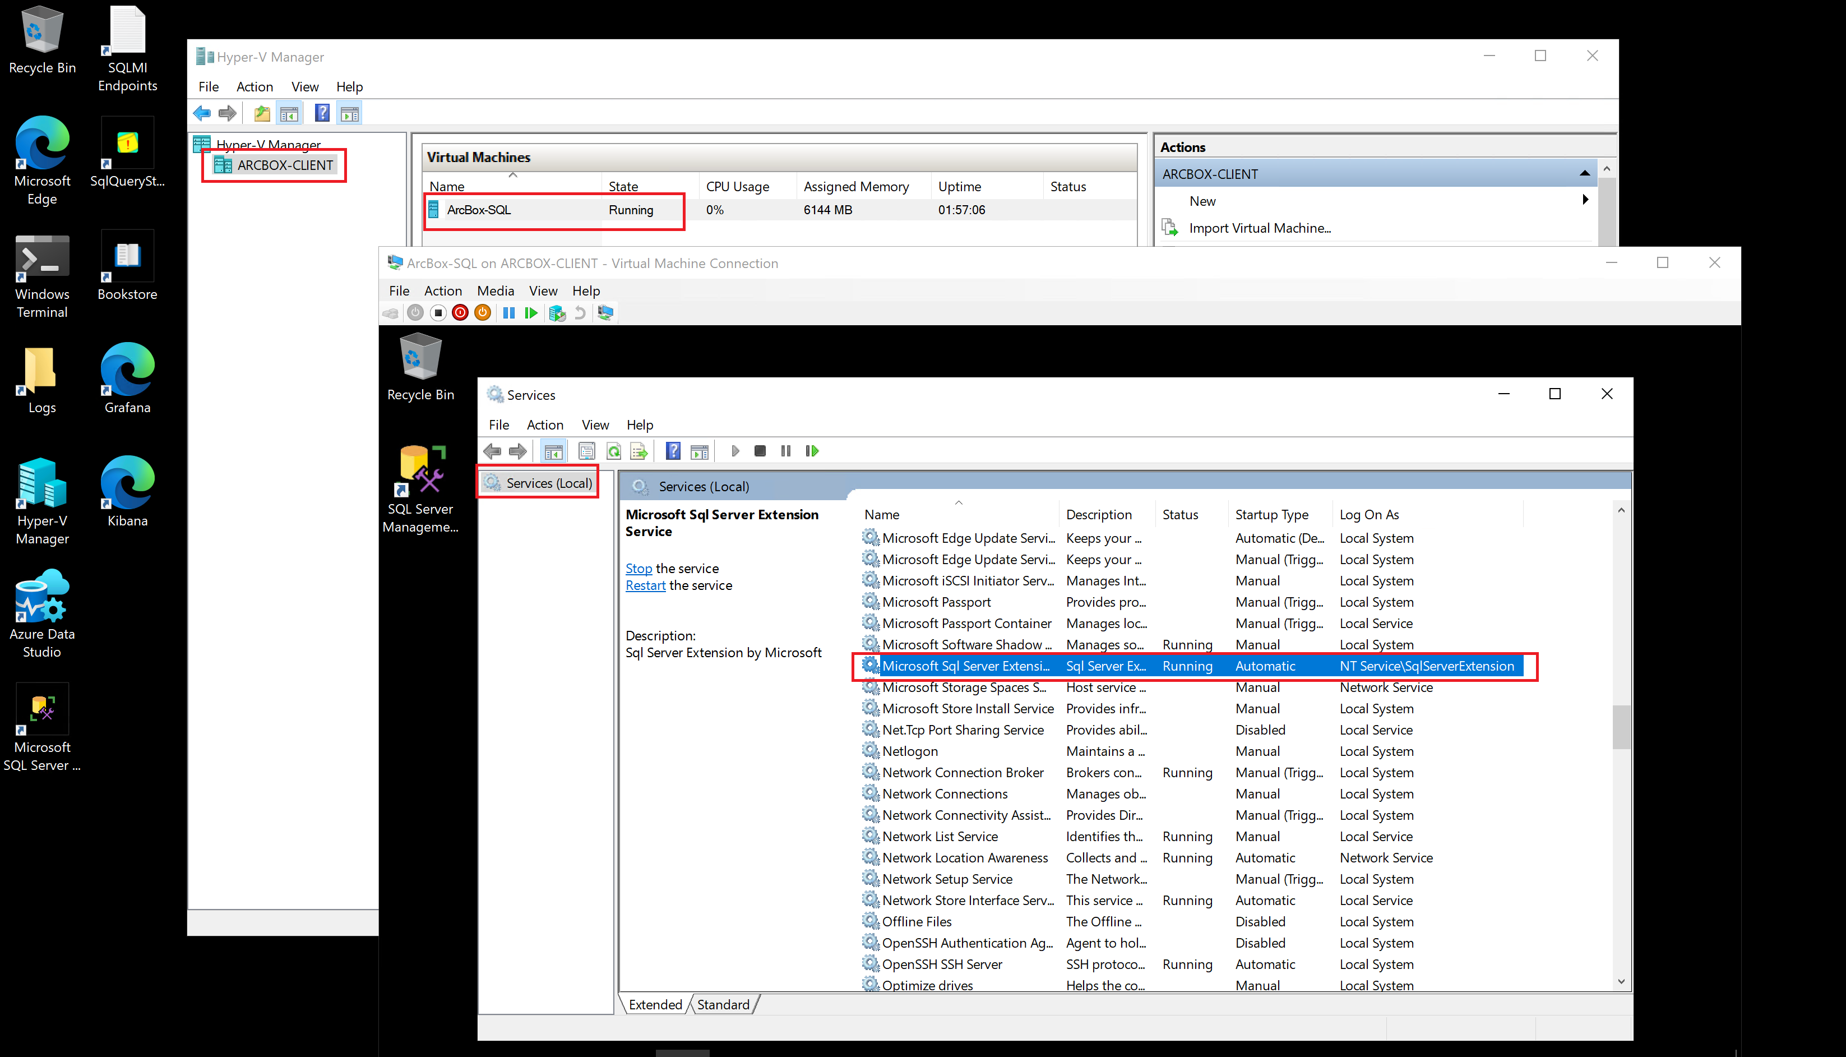The image size is (1846, 1057).
Task: Click Restart Service icon in Services toolbar
Action: (812, 451)
